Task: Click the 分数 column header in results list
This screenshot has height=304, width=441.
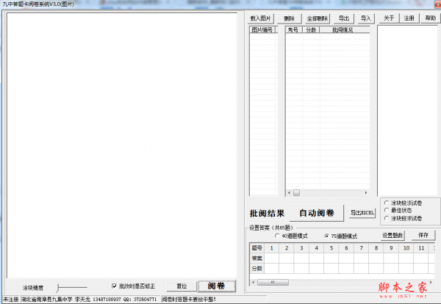Action: coord(311,30)
